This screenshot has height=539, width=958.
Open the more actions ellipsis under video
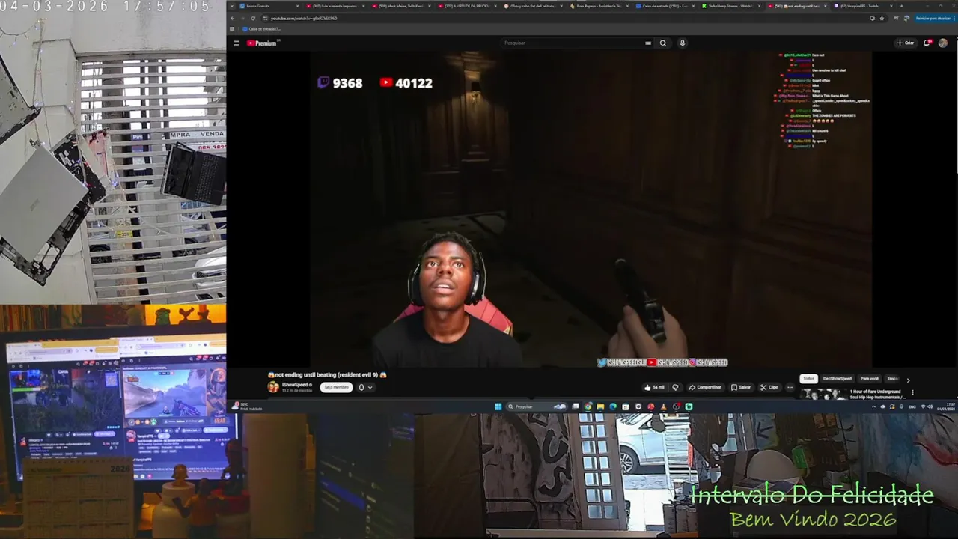pos(790,387)
